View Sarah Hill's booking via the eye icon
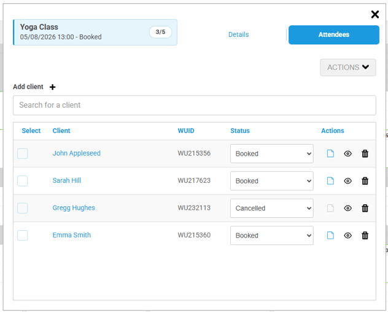 coord(347,181)
